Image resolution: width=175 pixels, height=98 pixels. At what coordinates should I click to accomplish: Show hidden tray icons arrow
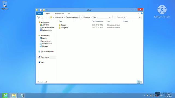click(144, 96)
